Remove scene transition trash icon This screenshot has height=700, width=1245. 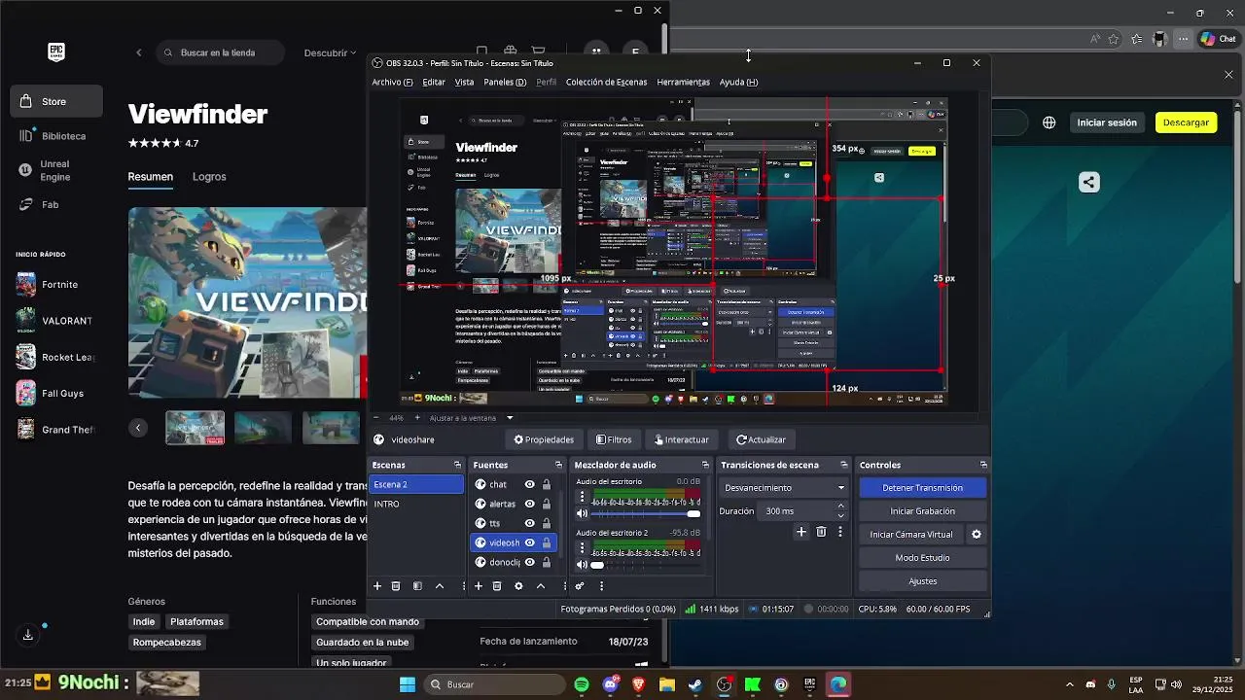click(821, 532)
